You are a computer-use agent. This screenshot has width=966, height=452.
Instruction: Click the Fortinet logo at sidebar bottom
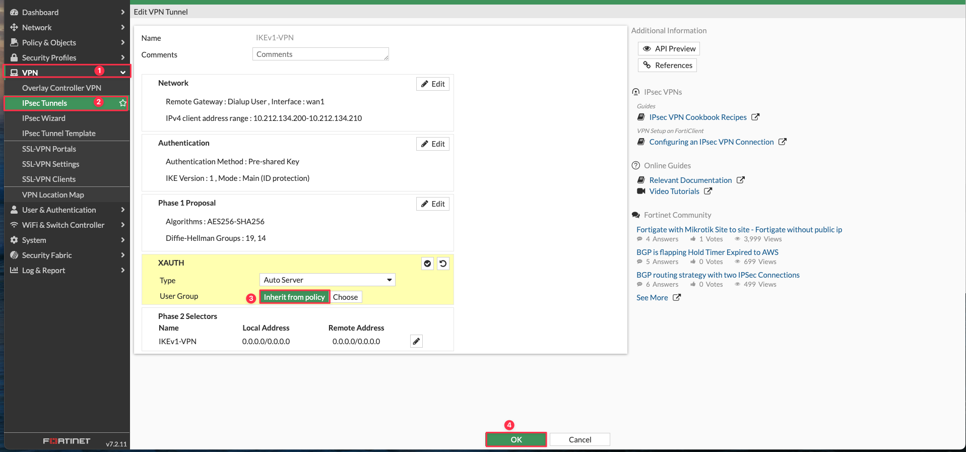tap(67, 441)
